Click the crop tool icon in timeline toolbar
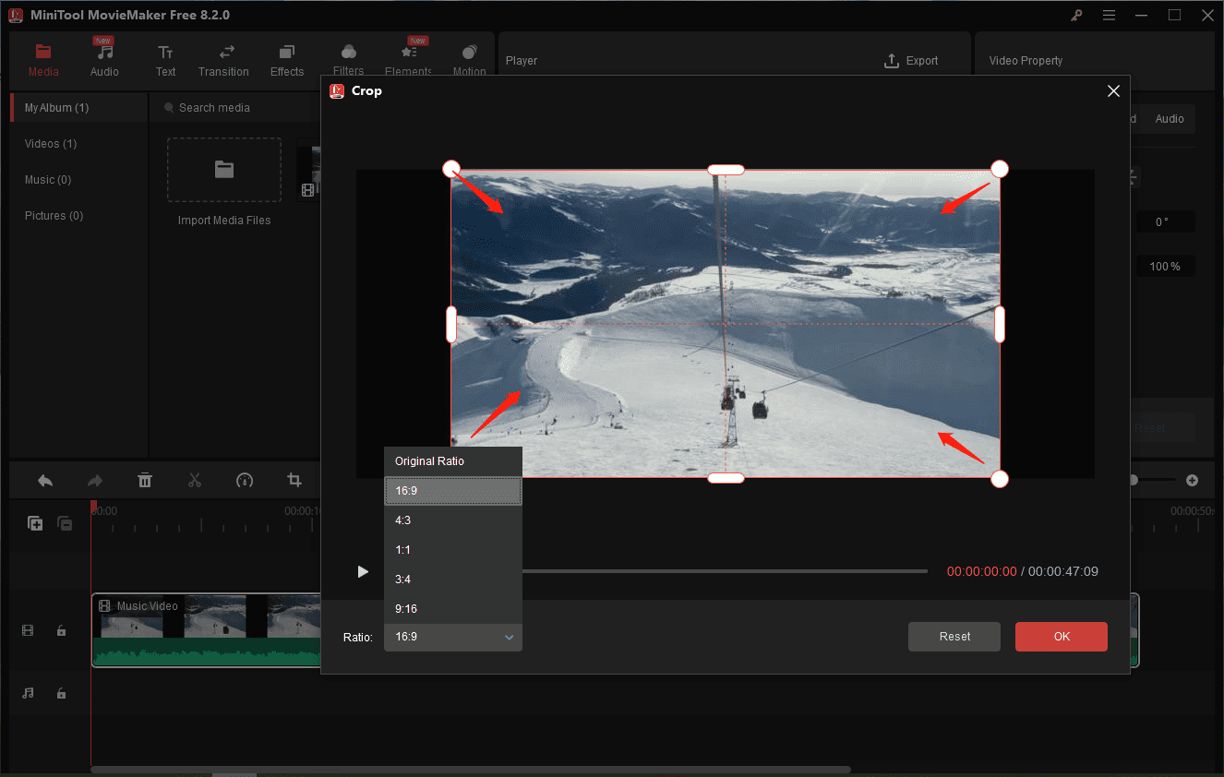 click(294, 480)
